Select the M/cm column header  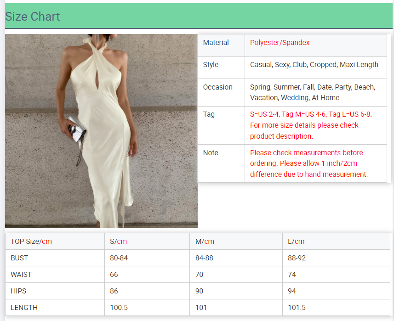205,242
